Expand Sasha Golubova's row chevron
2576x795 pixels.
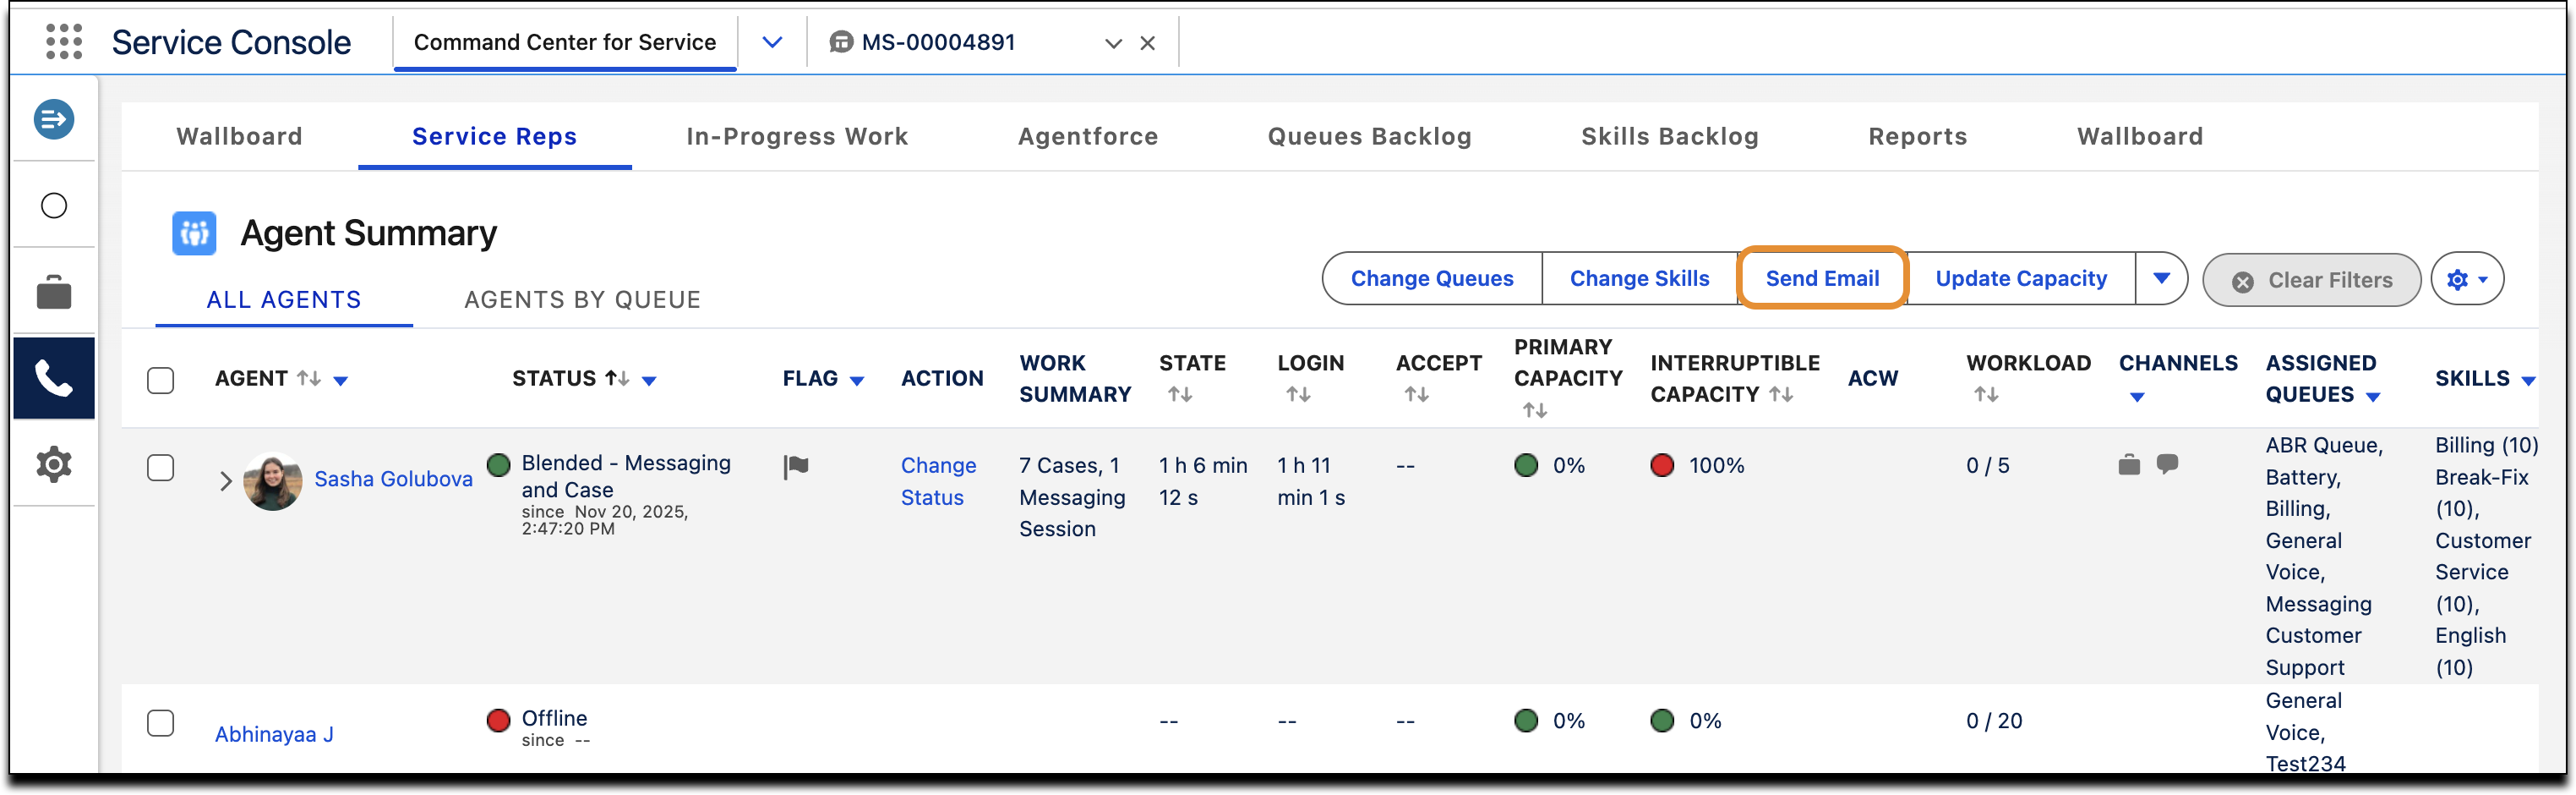[x=226, y=481]
